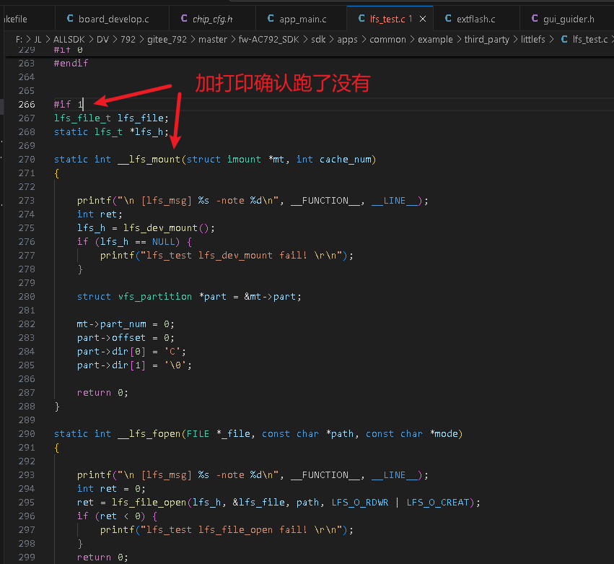
Task: Click LFS_O_RDWR flag on line 295
Action: coord(360,503)
